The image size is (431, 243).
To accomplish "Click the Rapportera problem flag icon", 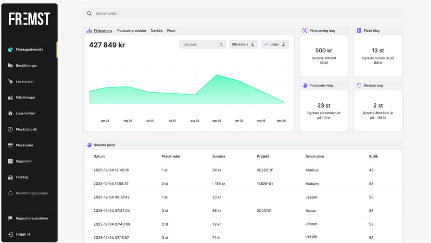I will pyautogui.click(x=10, y=218).
